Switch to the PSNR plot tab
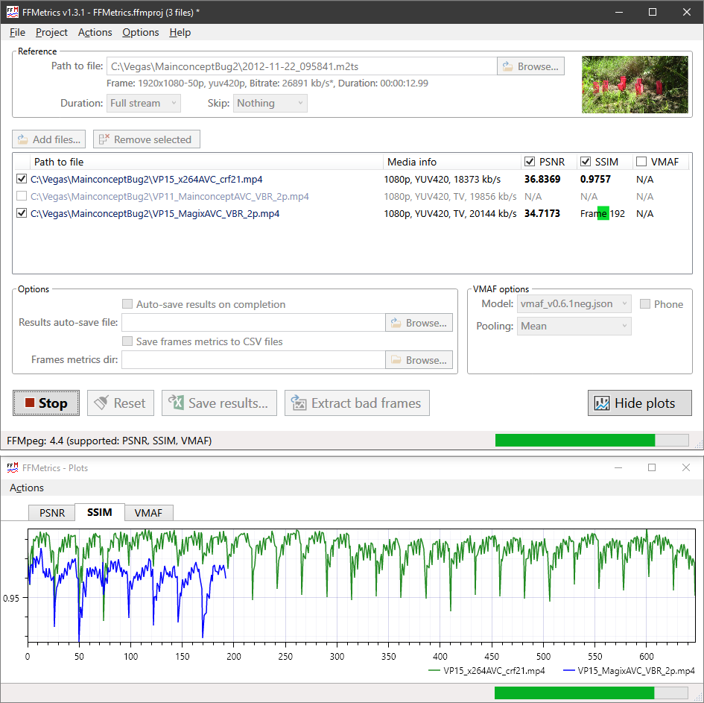This screenshot has height=703, width=704. tap(52, 513)
